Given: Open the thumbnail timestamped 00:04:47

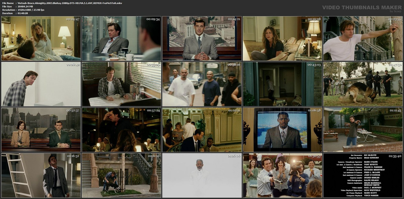Looking at the screenshot, I should point(41,38).
